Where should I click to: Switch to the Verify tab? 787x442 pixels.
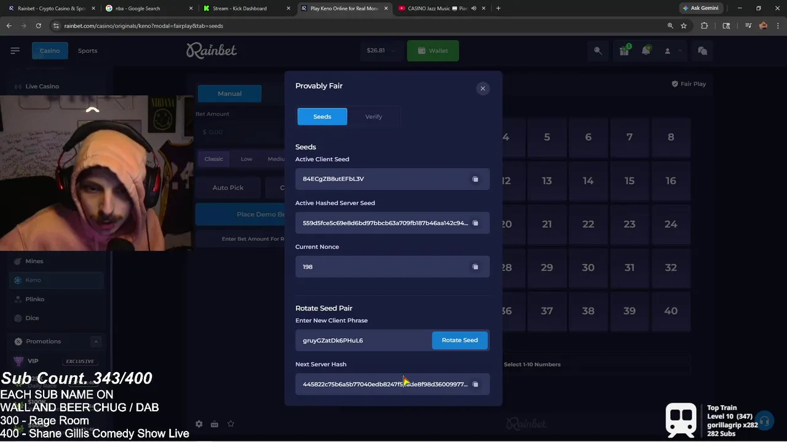pos(374,117)
